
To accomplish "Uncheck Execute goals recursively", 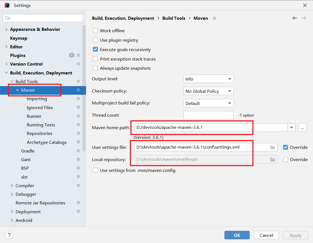I will [x=96, y=49].
